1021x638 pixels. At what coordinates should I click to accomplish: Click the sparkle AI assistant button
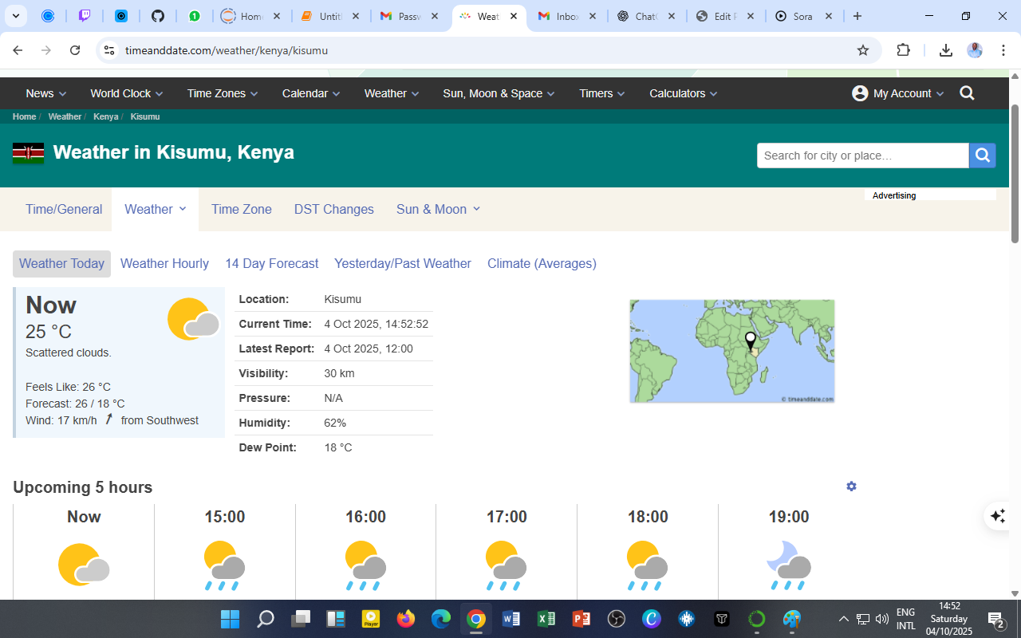coord(997,516)
